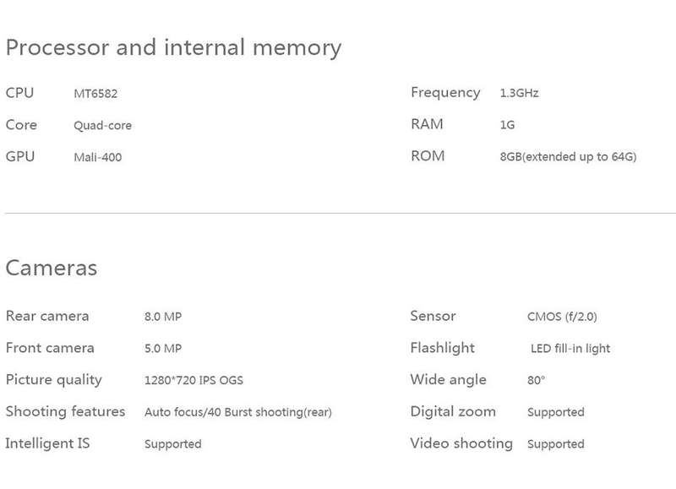Click the Front camera value 5.0 MP
This screenshot has width=676, height=489.
pyautogui.click(x=163, y=348)
